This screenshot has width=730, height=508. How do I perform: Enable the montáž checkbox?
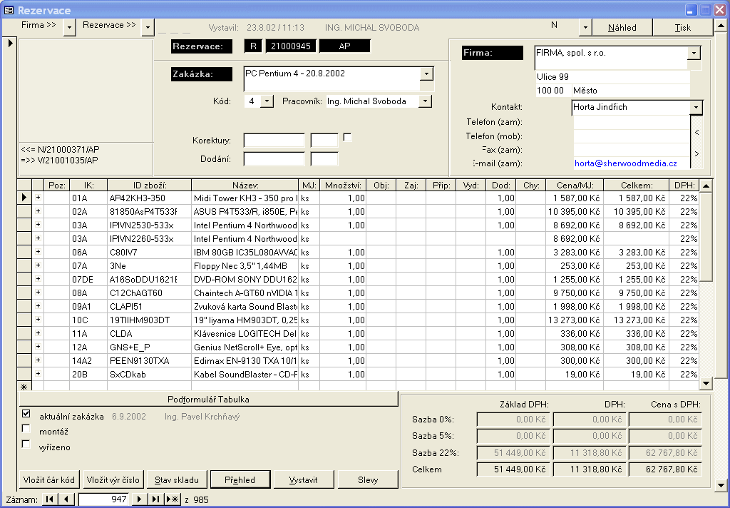(26, 430)
